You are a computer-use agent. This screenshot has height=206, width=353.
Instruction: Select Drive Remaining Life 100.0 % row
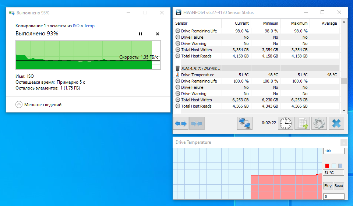coord(257,81)
